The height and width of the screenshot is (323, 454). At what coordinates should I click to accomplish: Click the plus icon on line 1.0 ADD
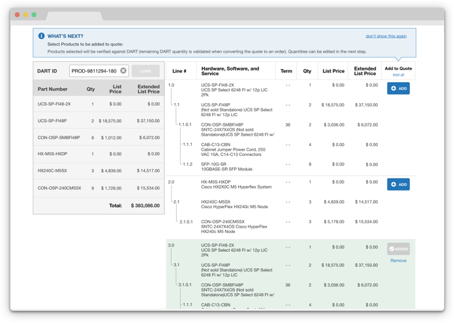click(x=393, y=88)
